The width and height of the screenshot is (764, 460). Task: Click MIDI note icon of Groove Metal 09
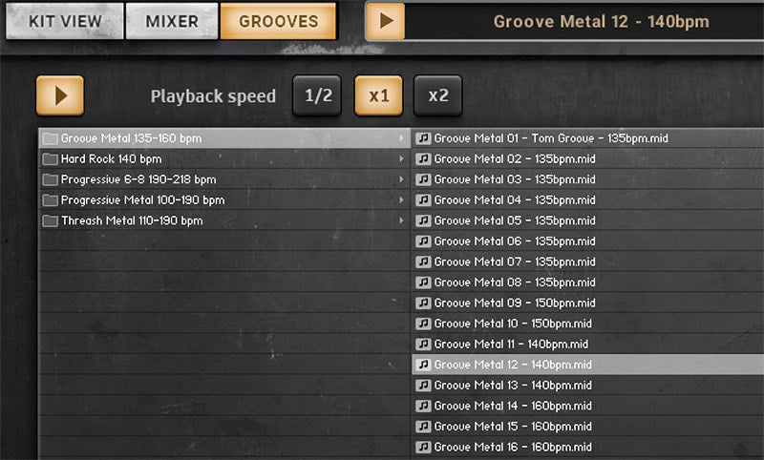423,303
